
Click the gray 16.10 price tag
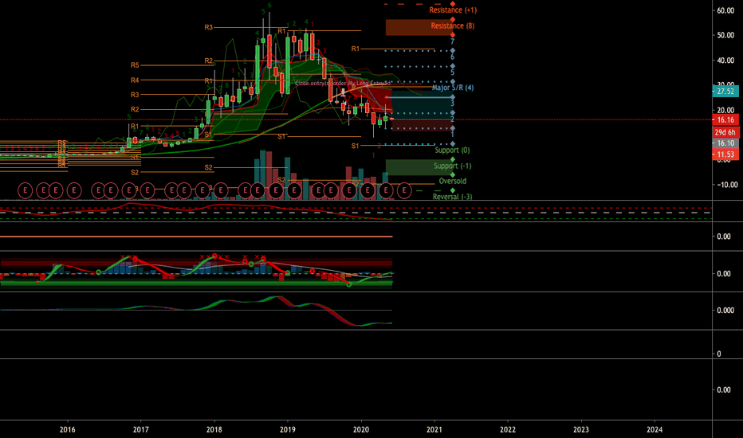725,143
